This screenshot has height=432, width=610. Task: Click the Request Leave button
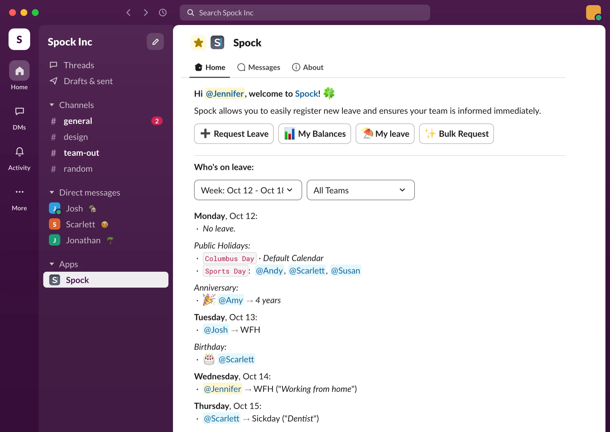[x=234, y=134]
